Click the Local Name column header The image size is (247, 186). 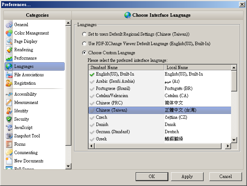[198, 68]
